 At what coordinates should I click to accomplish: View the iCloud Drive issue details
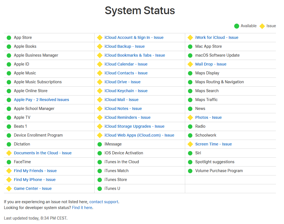122,82
